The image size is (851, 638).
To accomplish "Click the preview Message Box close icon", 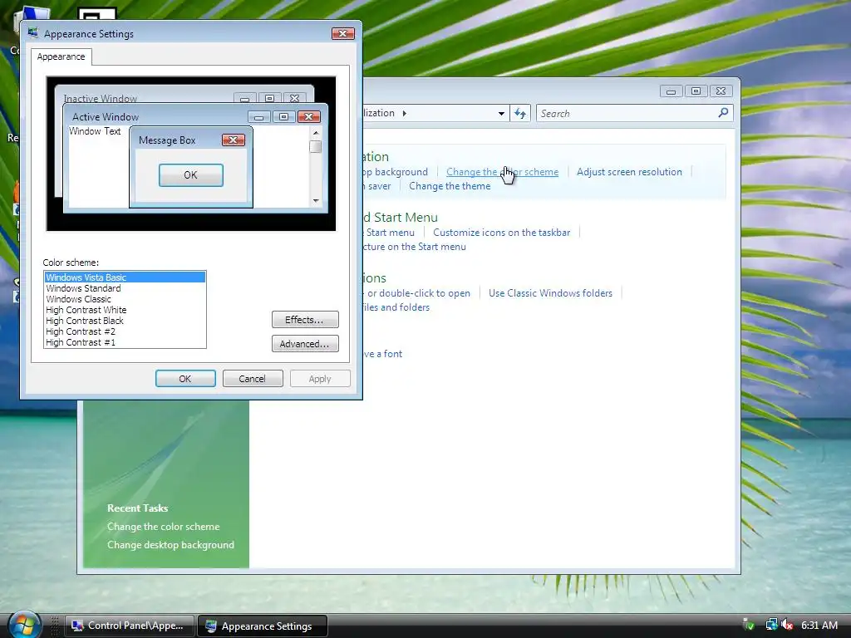I will 234,140.
